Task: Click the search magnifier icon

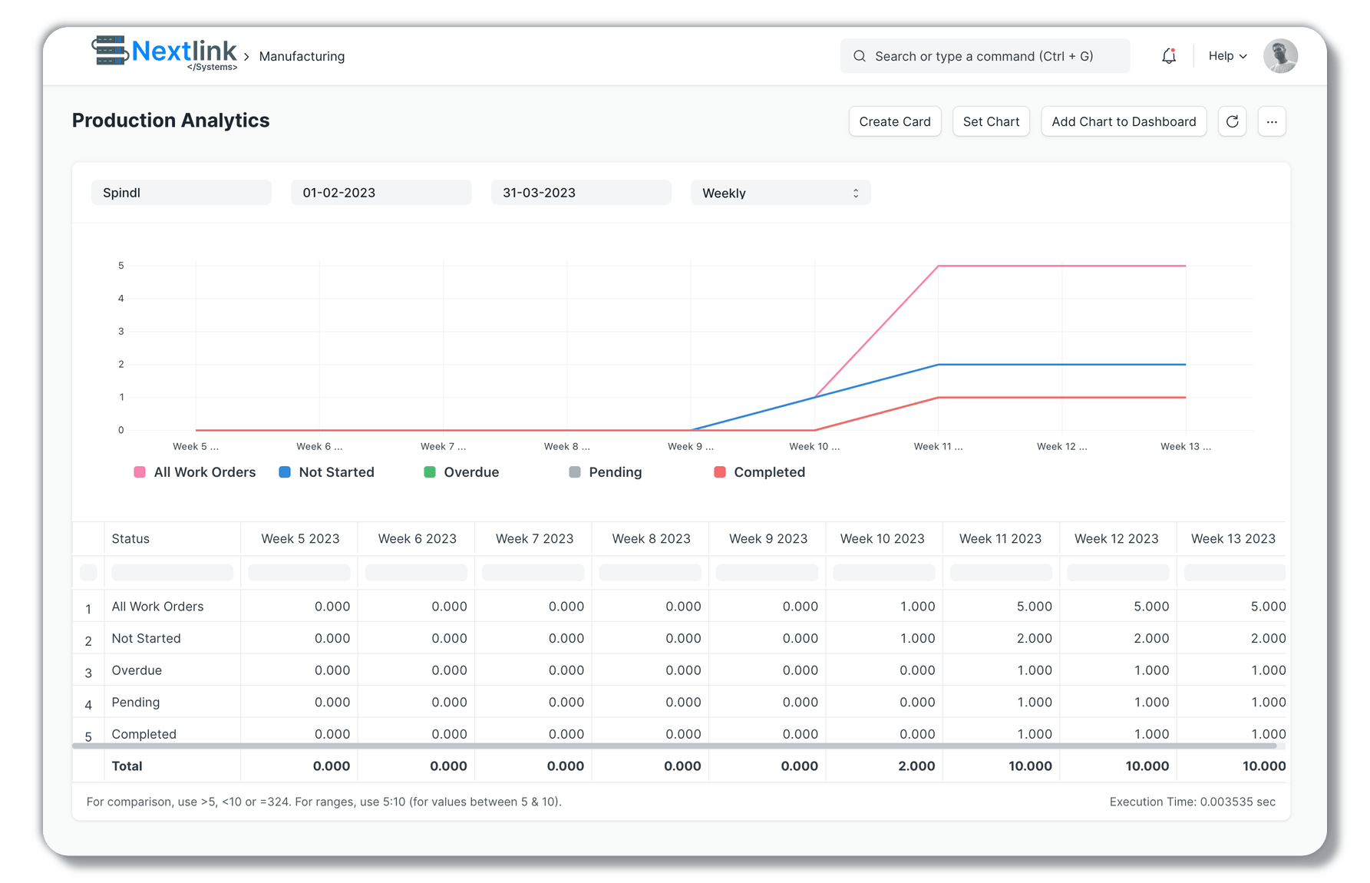Action: point(860,56)
